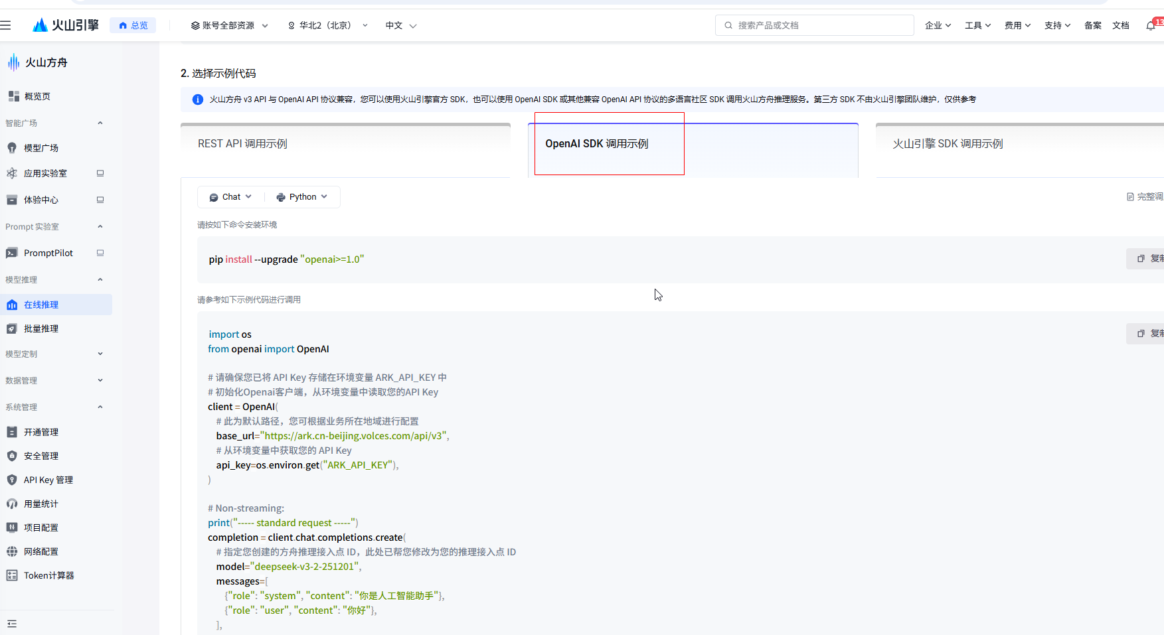The width and height of the screenshot is (1164, 635).
Task: Open the Chat type dropdown
Action: pos(231,197)
